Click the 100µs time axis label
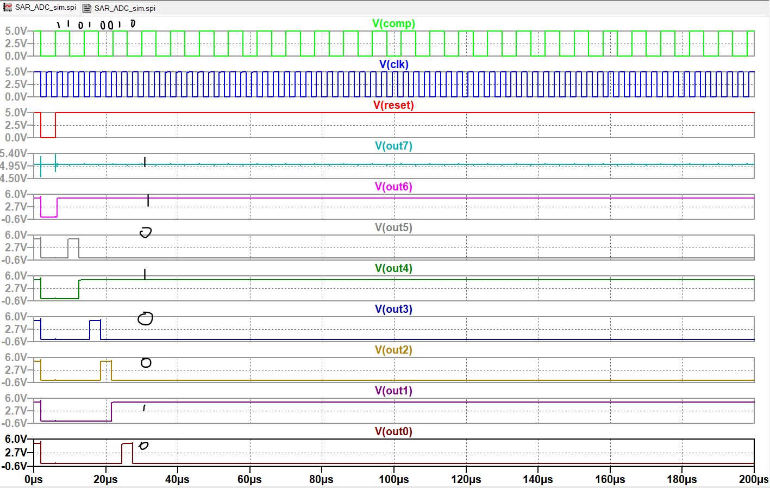 pyautogui.click(x=393, y=479)
